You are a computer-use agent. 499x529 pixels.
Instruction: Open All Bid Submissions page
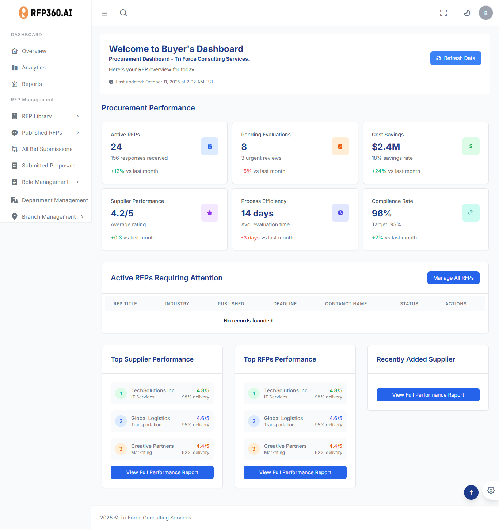click(x=47, y=149)
